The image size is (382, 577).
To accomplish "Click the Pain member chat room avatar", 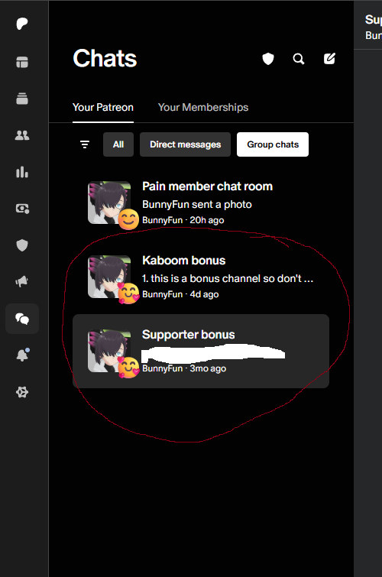I will tap(109, 203).
